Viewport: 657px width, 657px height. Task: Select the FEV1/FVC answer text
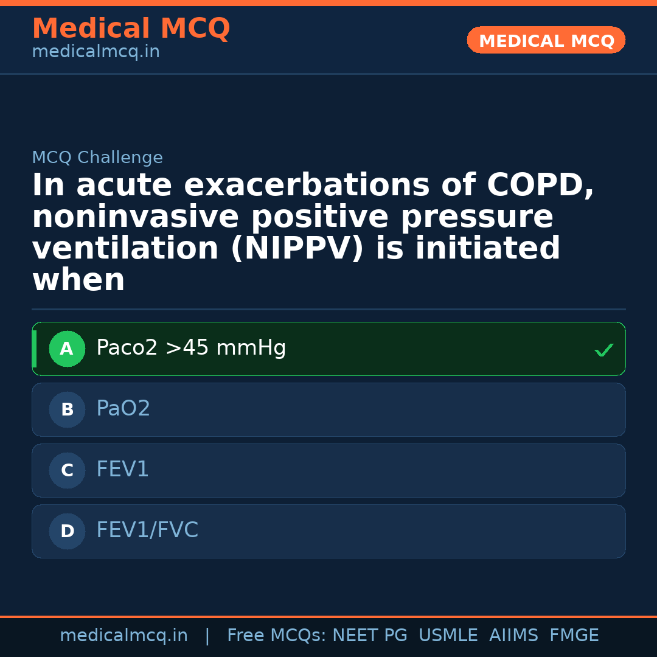click(x=147, y=531)
